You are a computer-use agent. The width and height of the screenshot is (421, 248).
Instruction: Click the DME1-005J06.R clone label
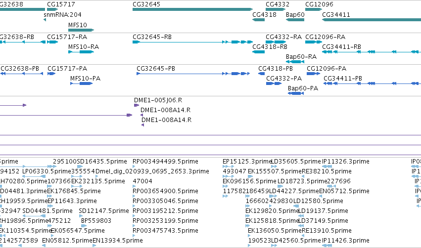point(158,100)
